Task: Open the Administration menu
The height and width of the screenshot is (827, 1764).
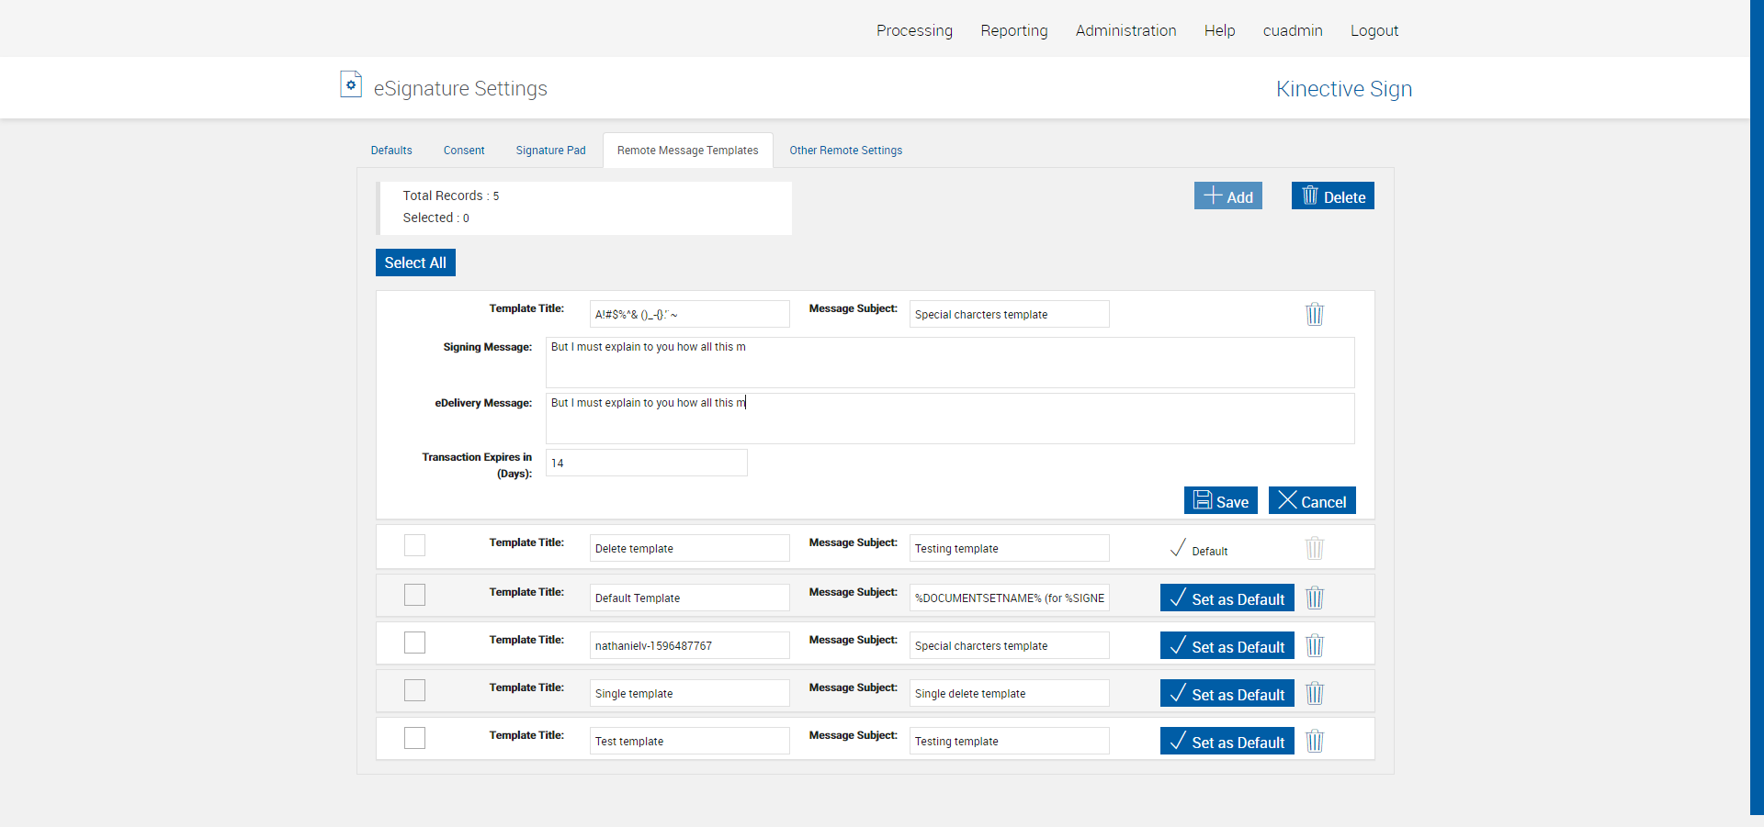Action: point(1125,30)
